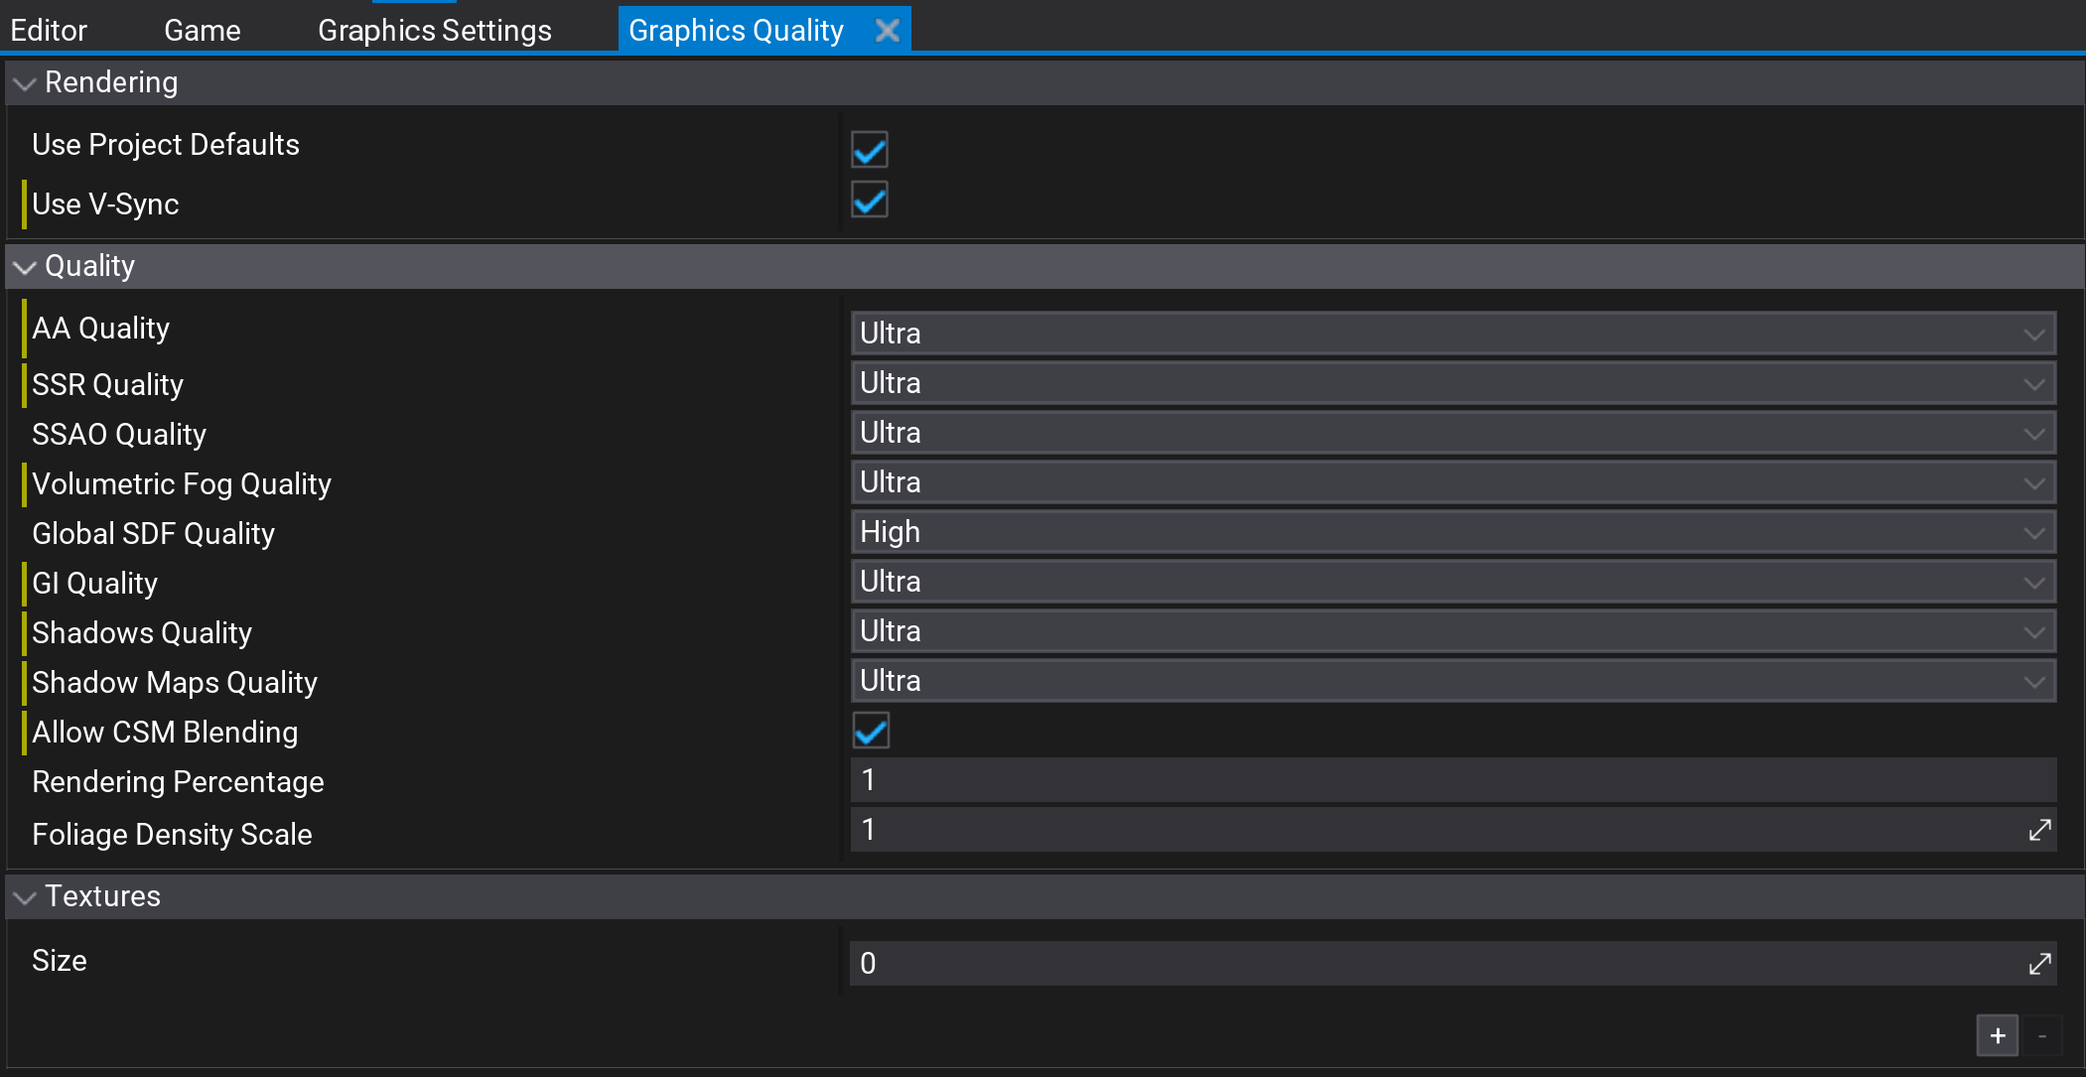
Task: Switch to the Graphics Settings tab
Action: (x=434, y=29)
